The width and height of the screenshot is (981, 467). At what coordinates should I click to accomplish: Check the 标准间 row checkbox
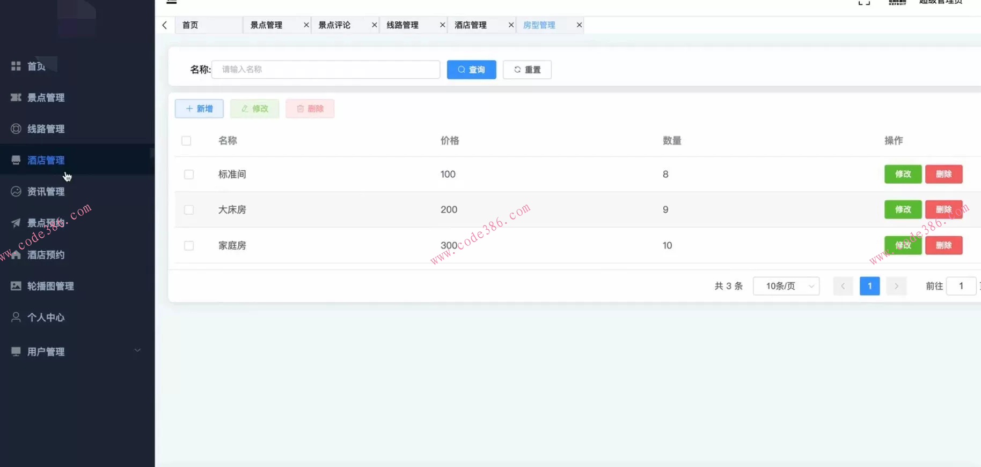click(189, 175)
